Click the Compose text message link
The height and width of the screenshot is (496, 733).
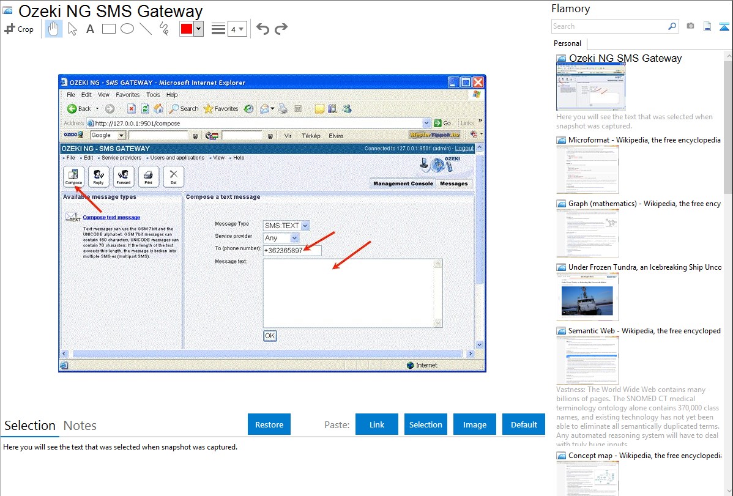pos(111,217)
